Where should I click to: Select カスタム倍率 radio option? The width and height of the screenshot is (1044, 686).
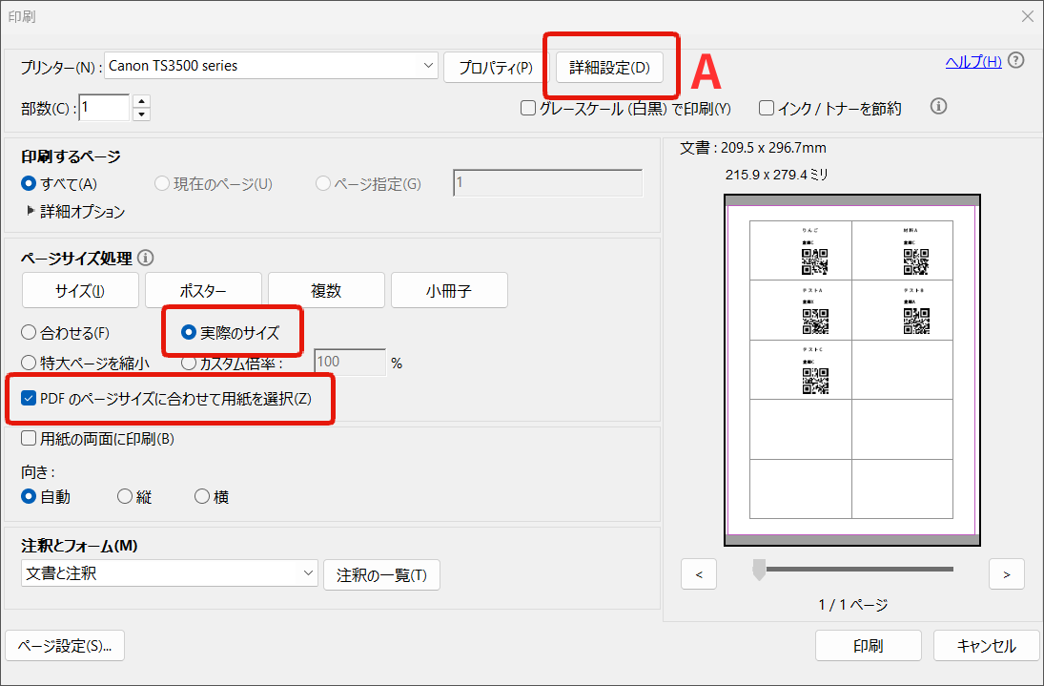(x=189, y=363)
